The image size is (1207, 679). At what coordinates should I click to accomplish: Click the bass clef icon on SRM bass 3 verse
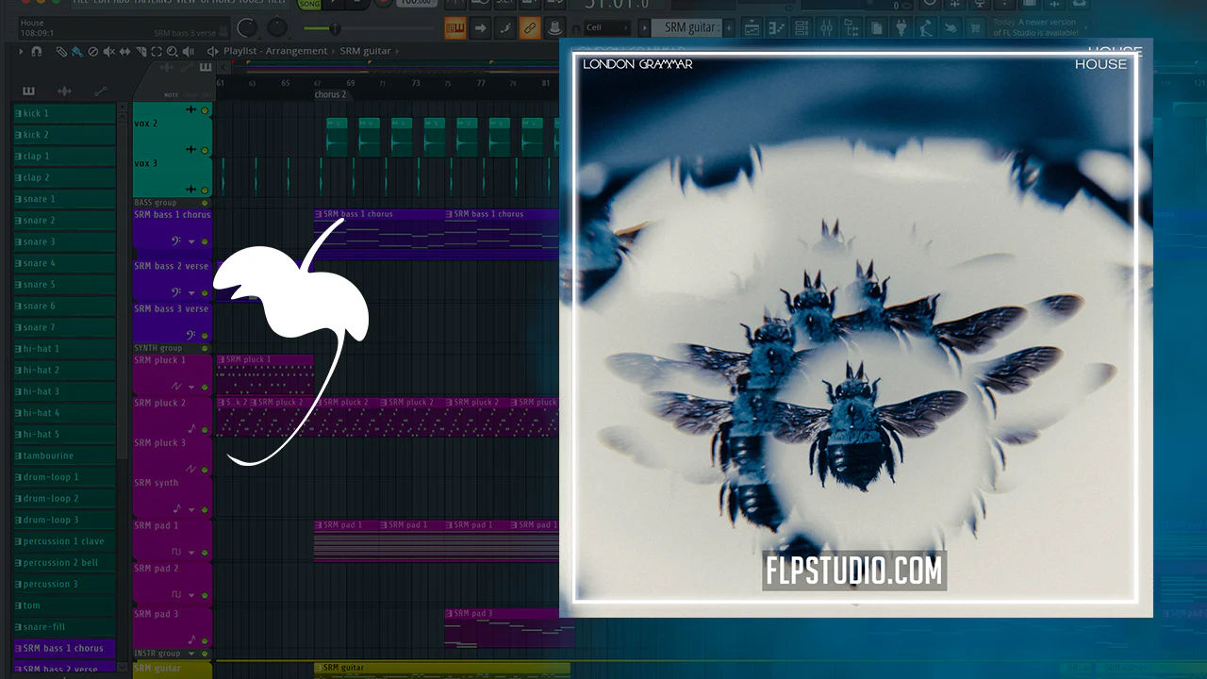click(x=190, y=335)
